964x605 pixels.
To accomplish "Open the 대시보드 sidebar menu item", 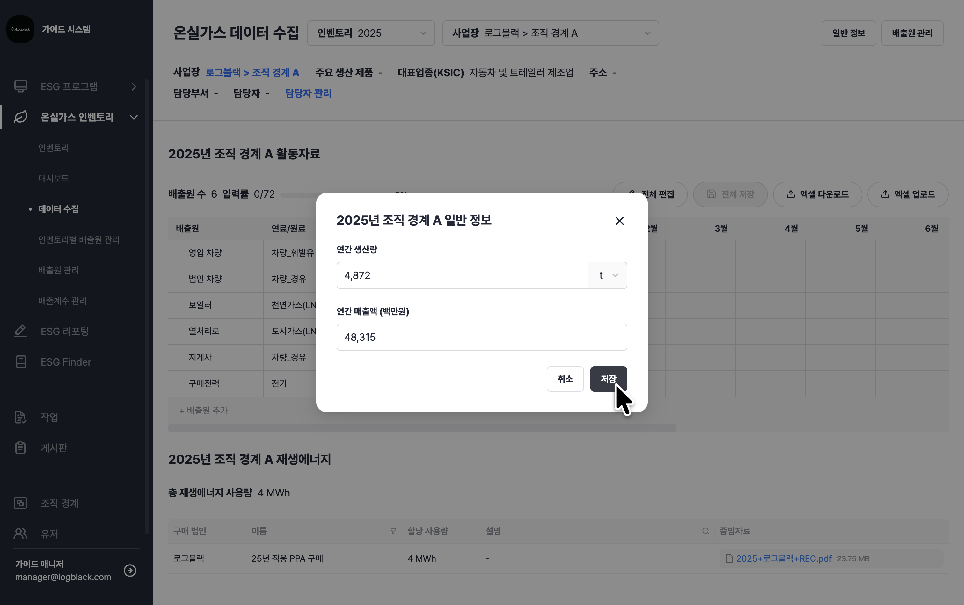I will click(x=54, y=179).
